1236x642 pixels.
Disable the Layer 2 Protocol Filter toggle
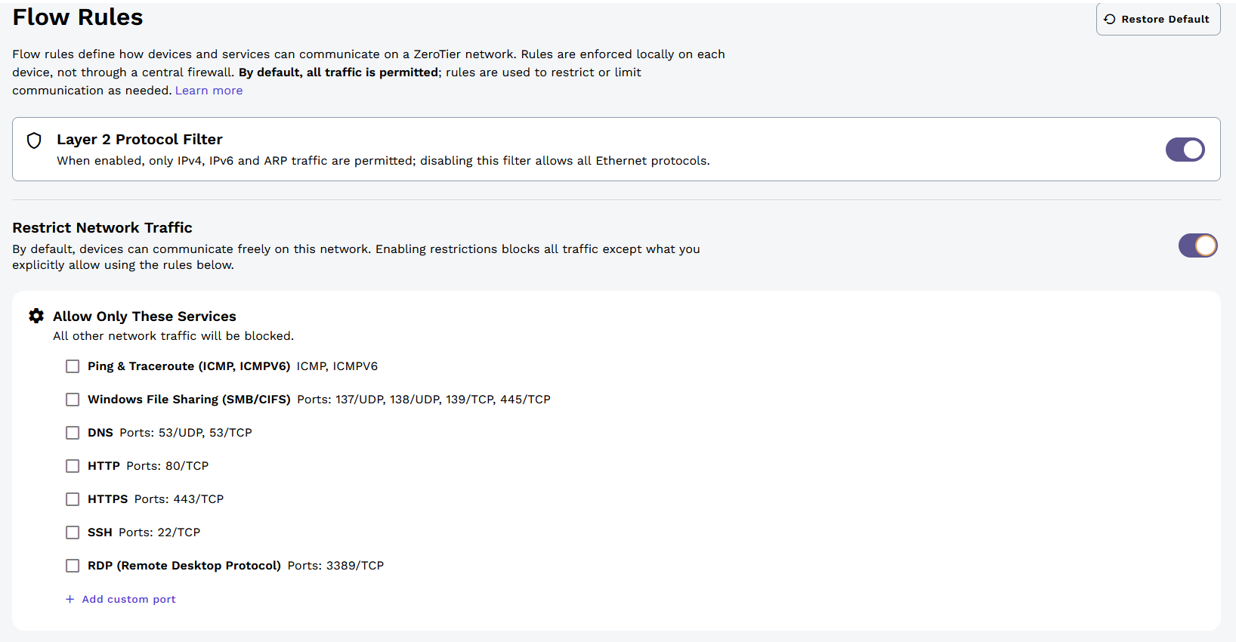1185,150
